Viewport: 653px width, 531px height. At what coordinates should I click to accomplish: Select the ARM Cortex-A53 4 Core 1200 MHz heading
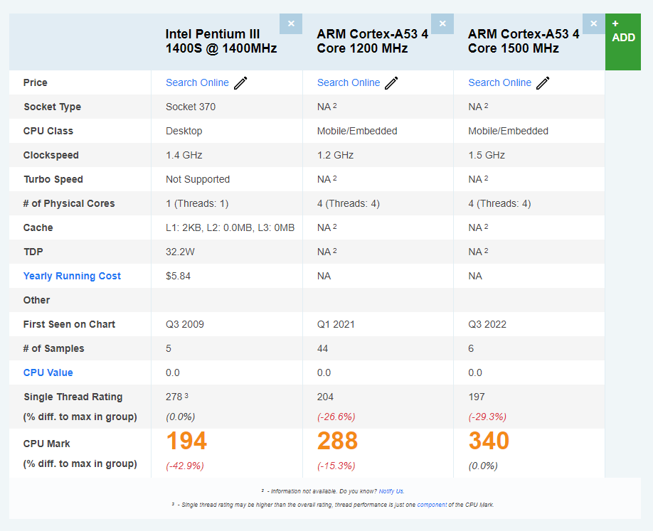pos(372,41)
